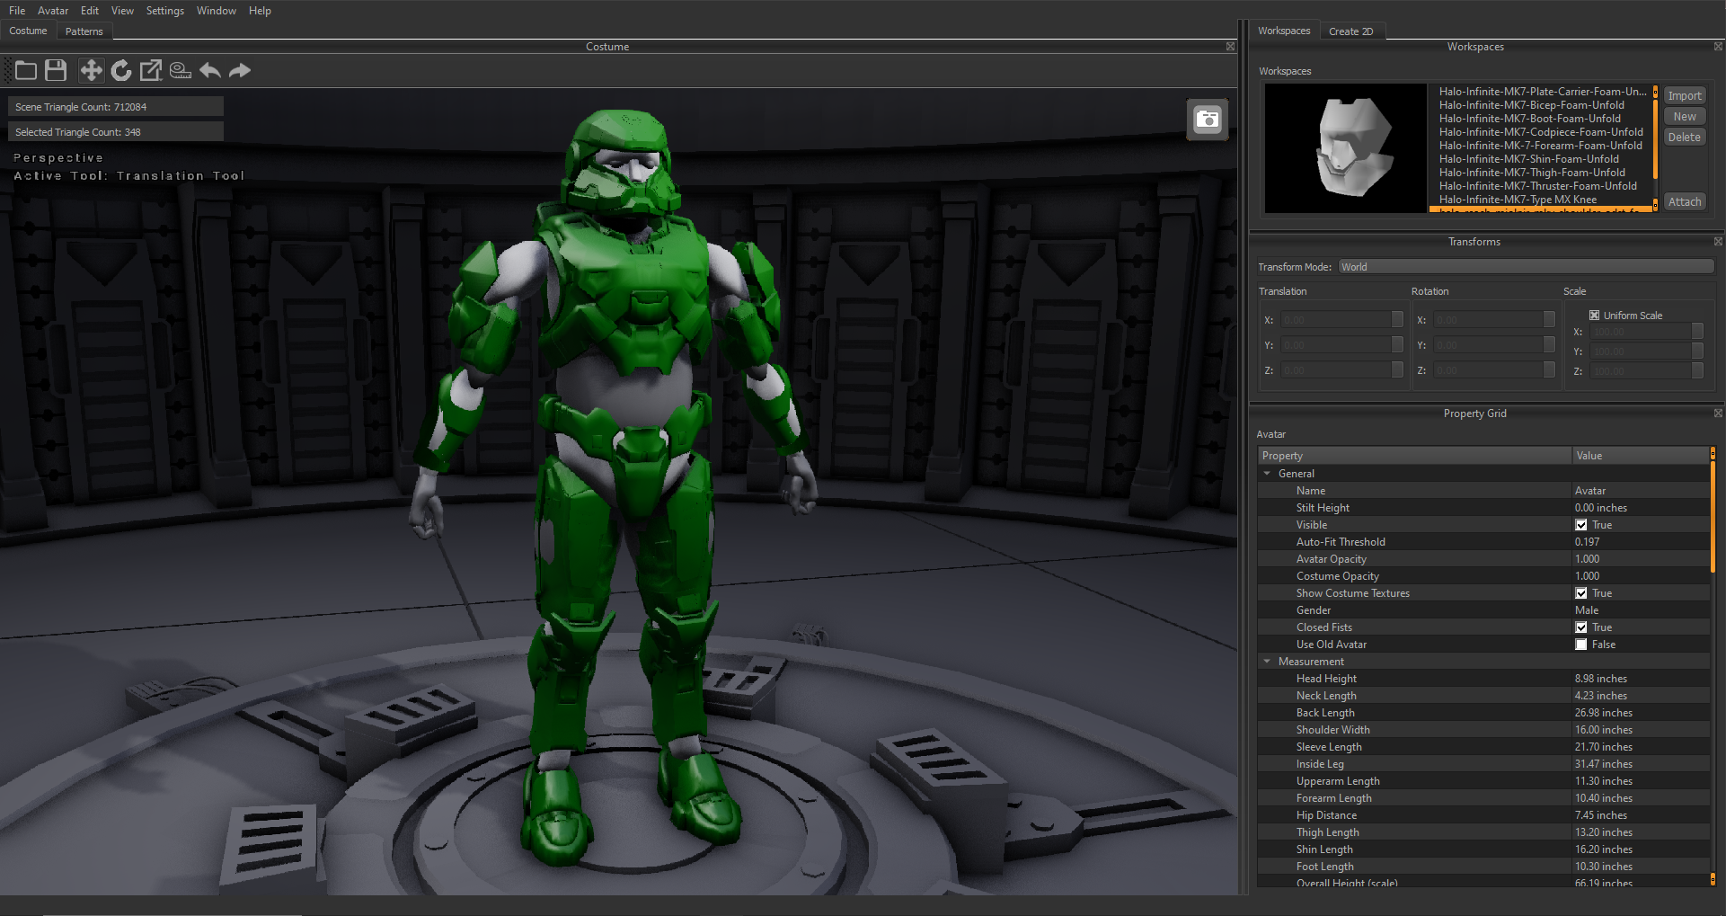The image size is (1726, 916).
Task: Select Halo-Infinite-MK7-Codpiece-Foam-Unfold workspace
Action: (x=1541, y=132)
